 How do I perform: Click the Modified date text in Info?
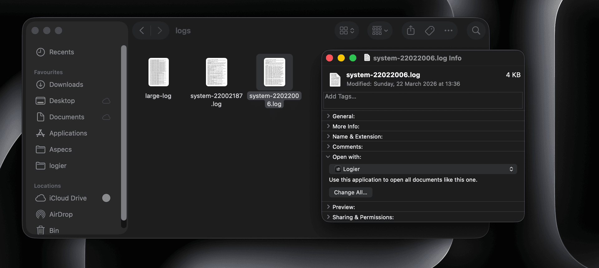point(403,84)
